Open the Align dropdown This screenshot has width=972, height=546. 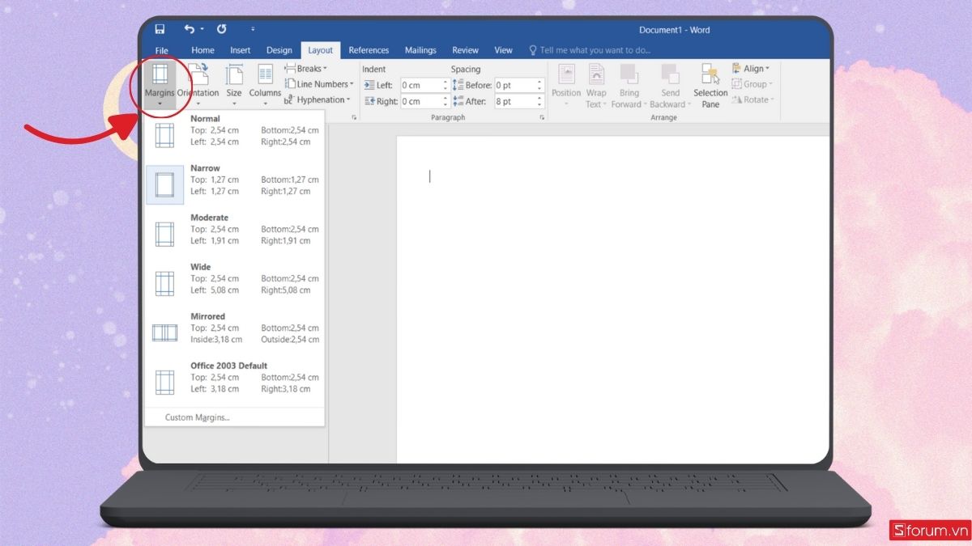[x=751, y=69]
